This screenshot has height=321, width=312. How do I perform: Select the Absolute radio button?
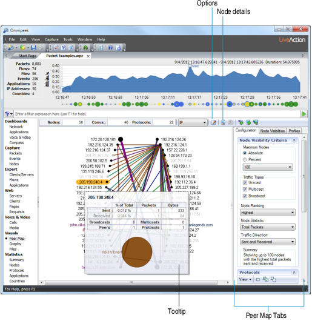(245, 153)
